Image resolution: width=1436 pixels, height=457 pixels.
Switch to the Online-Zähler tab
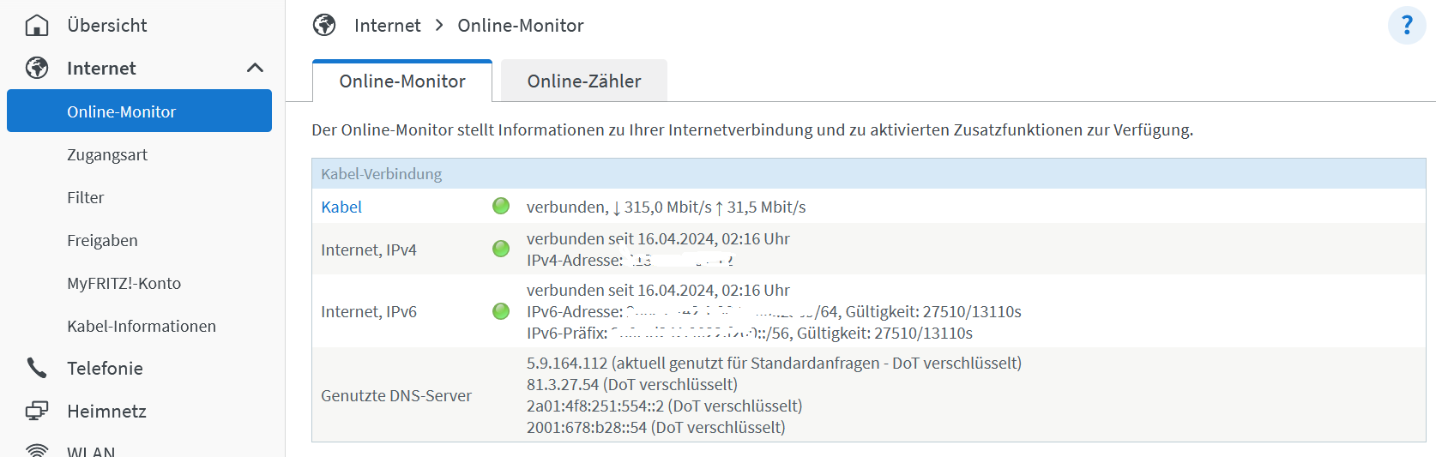[584, 81]
